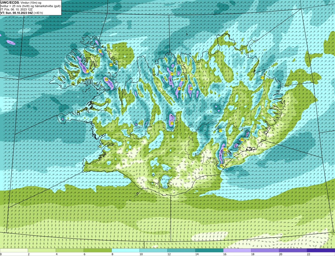Pick the violet 20–22 legend segment
The image size is (335, 256).
point(293,250)
